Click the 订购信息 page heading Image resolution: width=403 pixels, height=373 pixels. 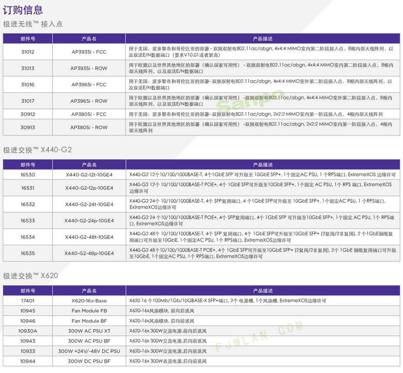click(x=23, y=10)
